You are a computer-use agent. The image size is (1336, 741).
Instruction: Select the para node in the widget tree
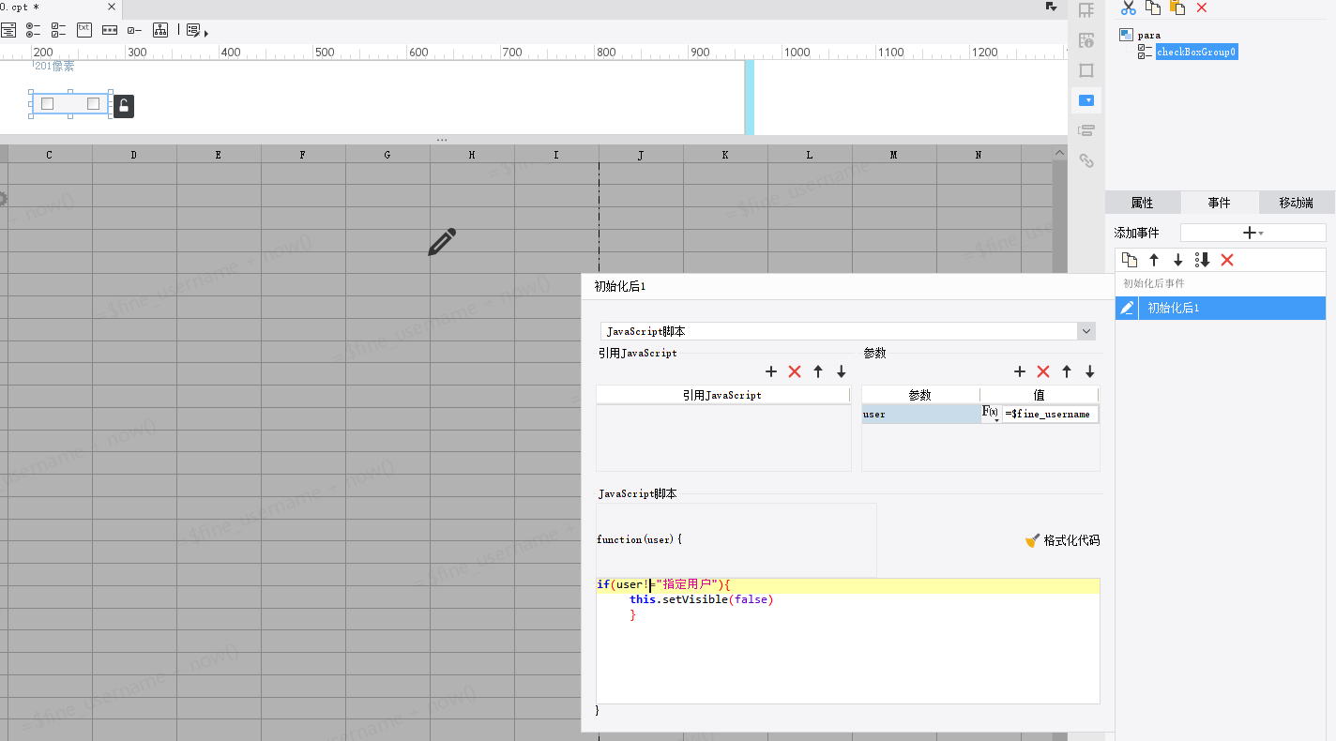tap(1141, 35)
